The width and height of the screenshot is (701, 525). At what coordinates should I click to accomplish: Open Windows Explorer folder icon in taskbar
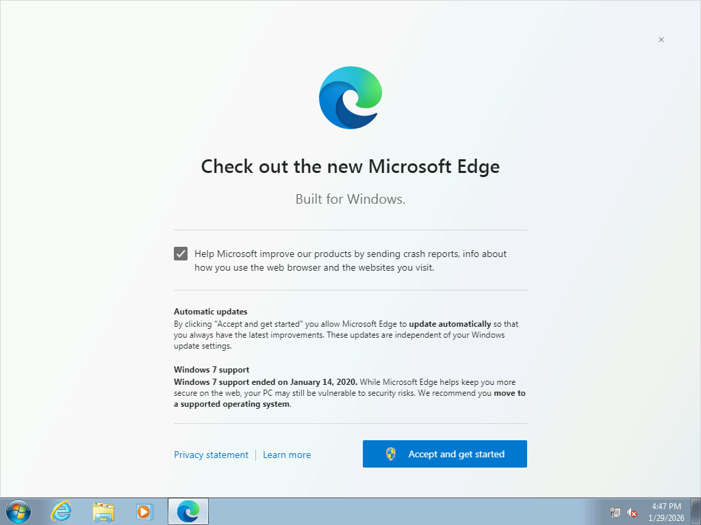103,512
